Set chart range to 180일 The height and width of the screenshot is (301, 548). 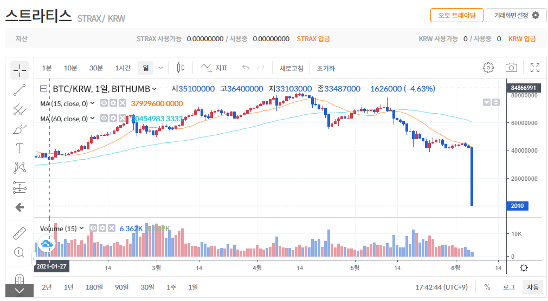pyautogui.click(x=94, y=287)
